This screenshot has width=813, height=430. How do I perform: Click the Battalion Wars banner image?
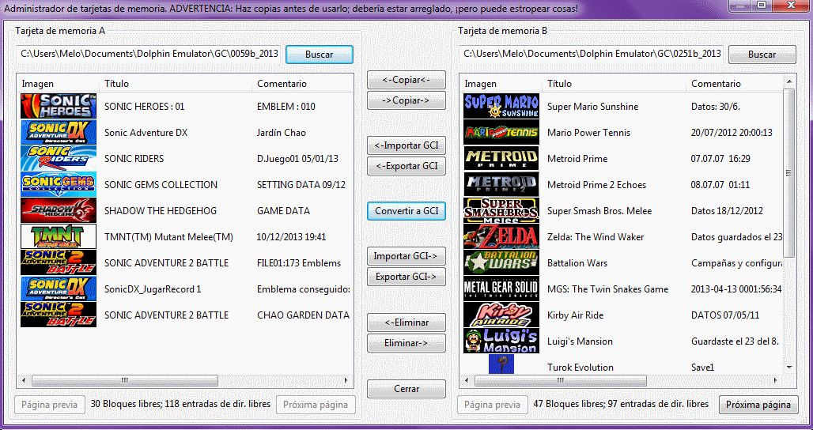click(x=501, y=262)
